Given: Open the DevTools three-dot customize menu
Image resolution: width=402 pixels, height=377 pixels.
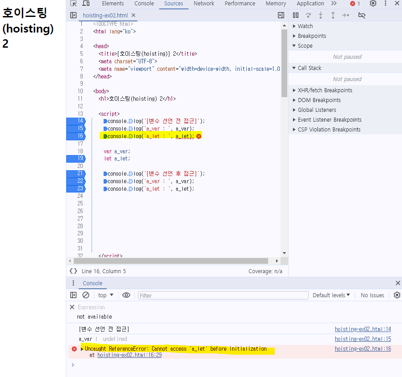Looking at the screenshot, I should point(386,3).
